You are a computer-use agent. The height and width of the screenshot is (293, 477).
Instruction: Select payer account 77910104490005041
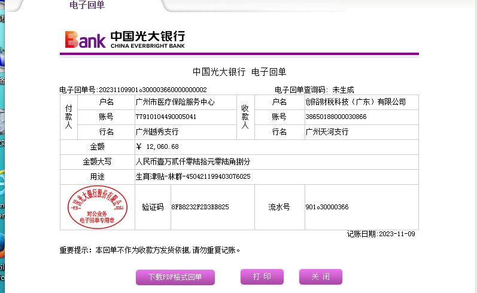(x=166, y=117)
